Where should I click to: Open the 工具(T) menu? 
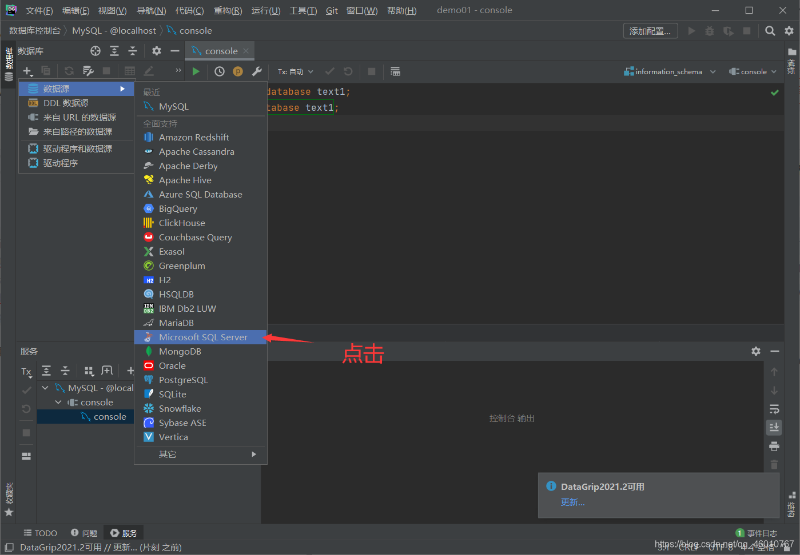pyautogui.click(x=303, y=10)
